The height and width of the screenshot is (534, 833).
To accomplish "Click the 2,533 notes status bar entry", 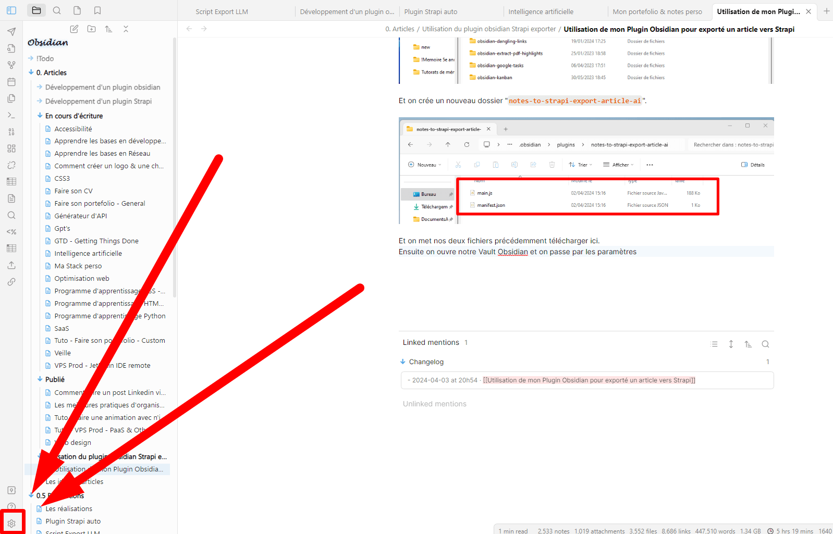I will 554,531.
